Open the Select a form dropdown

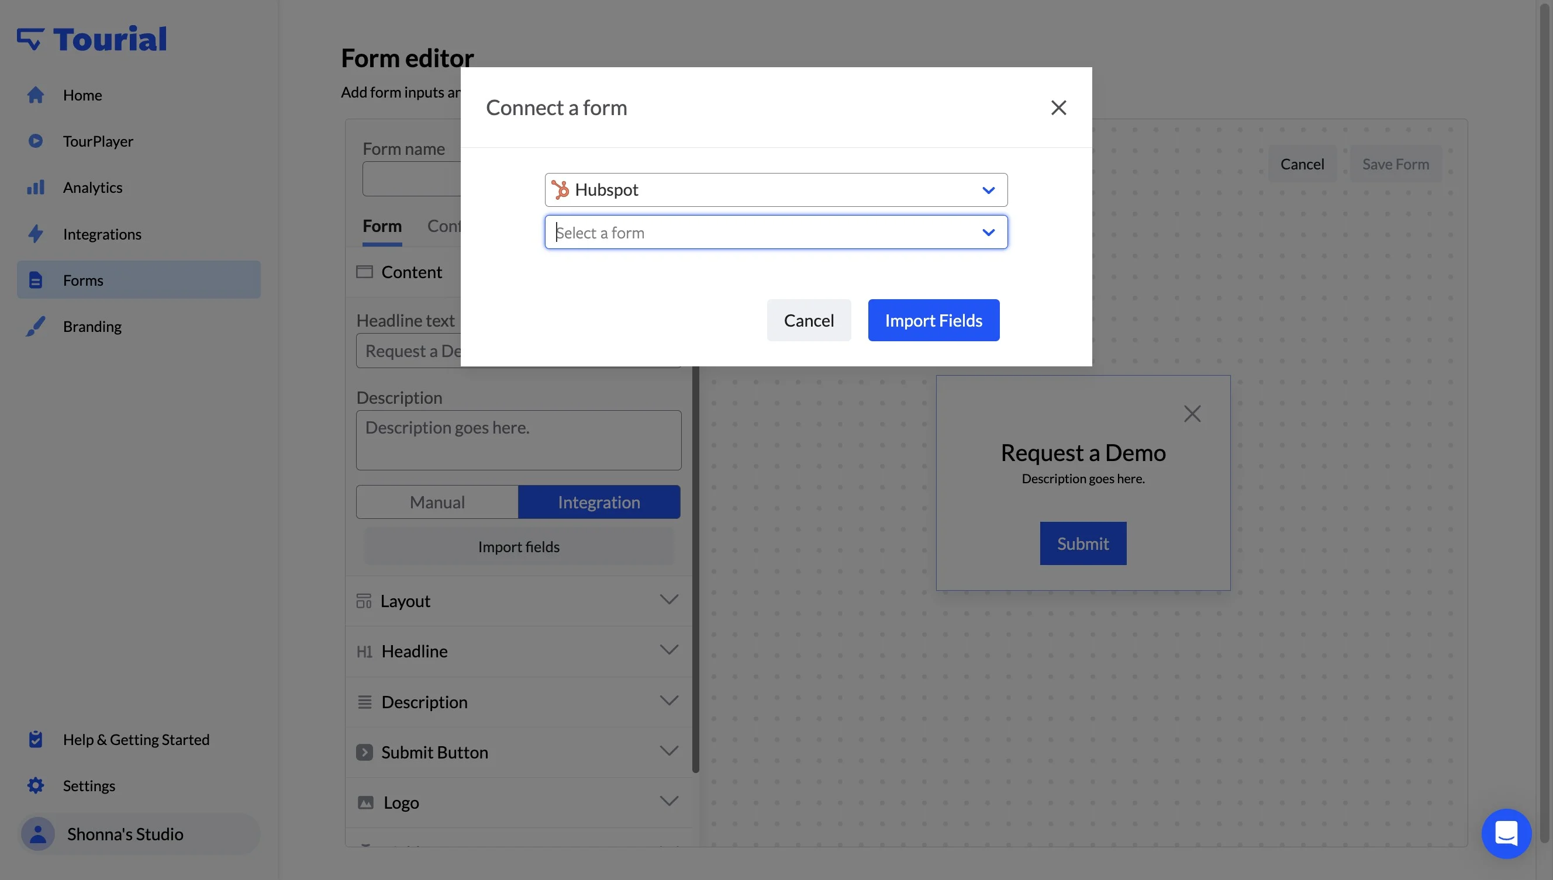point(776,232)
